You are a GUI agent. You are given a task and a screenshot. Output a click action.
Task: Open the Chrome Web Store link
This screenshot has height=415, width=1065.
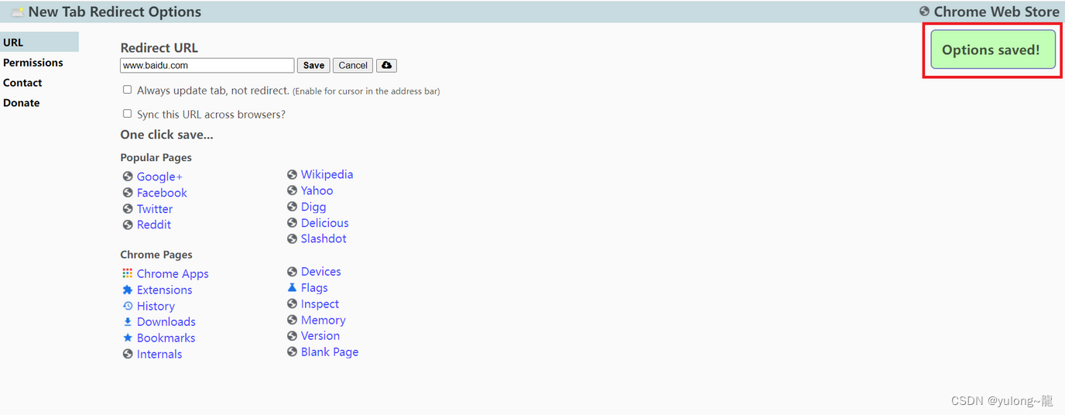coord(996,12)
